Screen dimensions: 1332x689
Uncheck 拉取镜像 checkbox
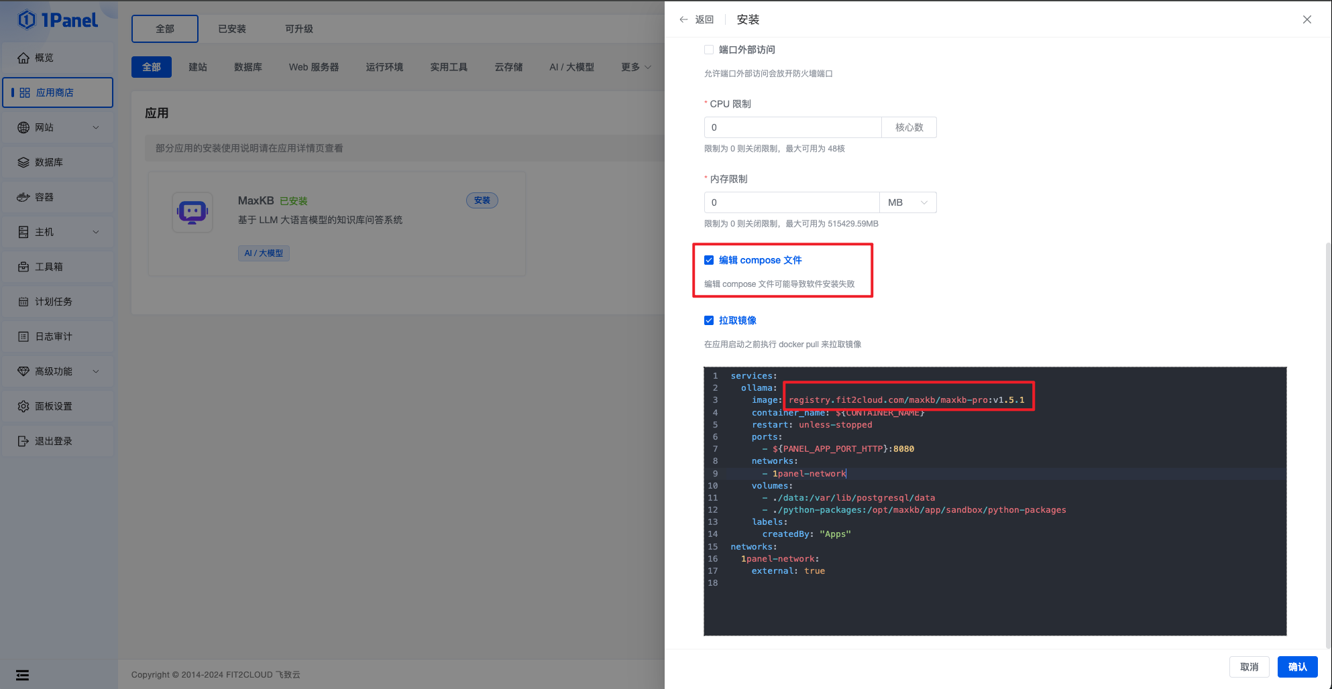[x=709, y=320]
